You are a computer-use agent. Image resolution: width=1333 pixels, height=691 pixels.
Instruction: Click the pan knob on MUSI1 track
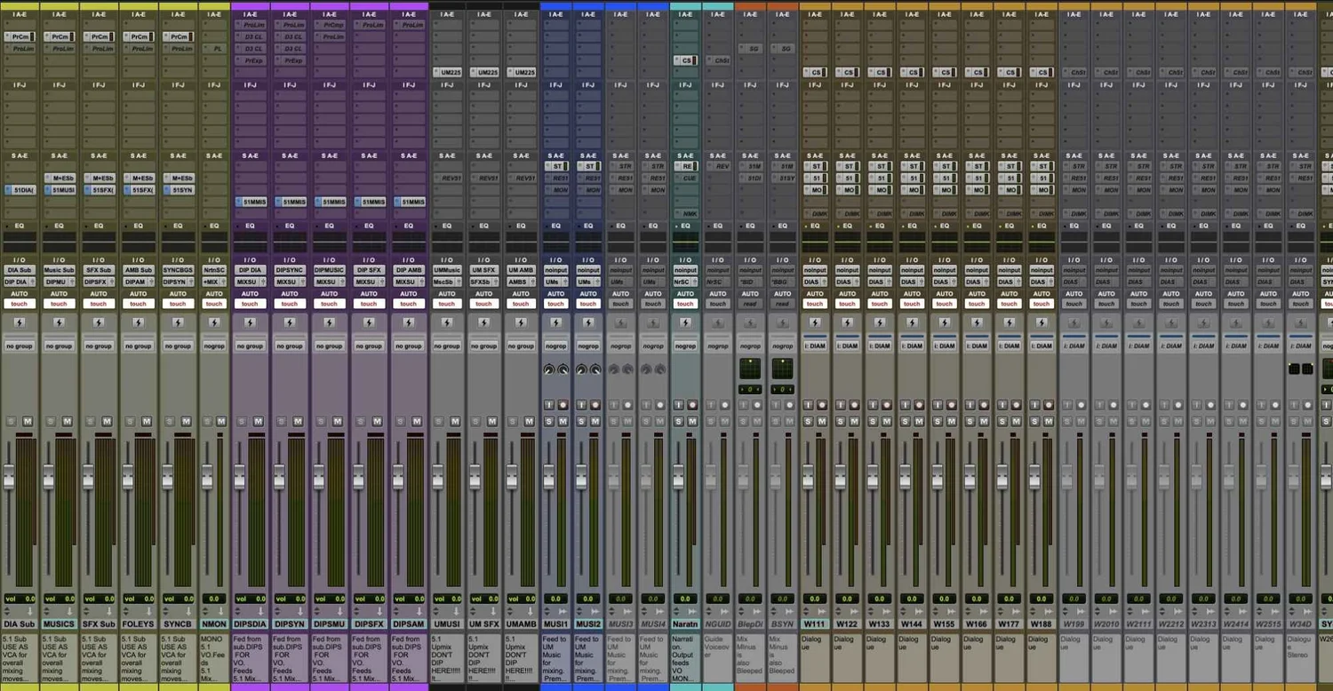click(x=550, y=369)
